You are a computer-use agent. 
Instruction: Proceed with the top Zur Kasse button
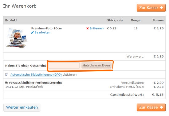(151, 8)
